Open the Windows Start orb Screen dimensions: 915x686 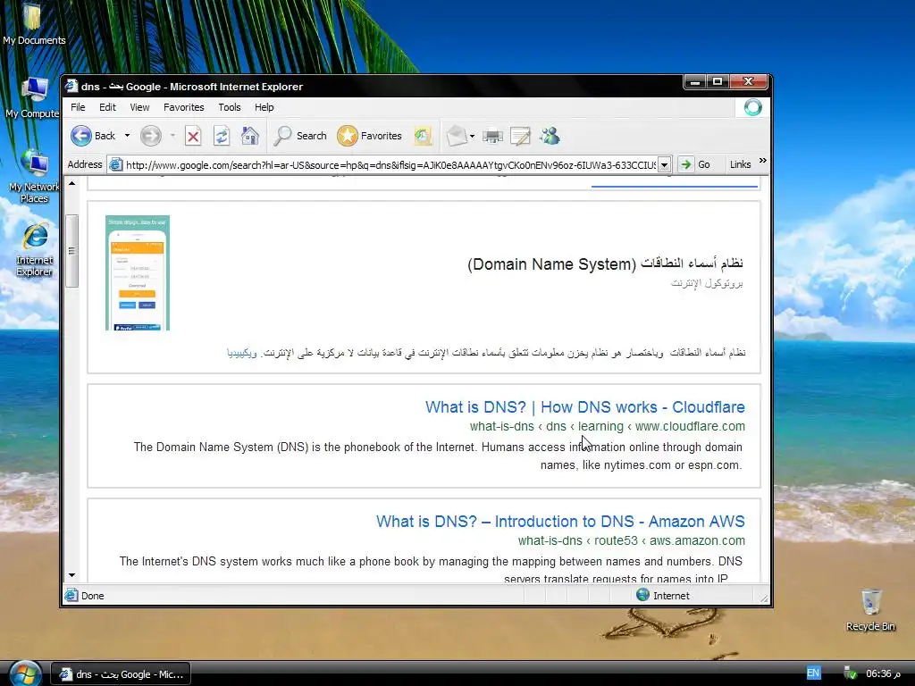tap(24, 674)
